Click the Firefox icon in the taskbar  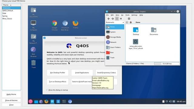coord(46,101)
